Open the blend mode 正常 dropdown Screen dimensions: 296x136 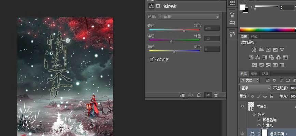click(255, 88)
